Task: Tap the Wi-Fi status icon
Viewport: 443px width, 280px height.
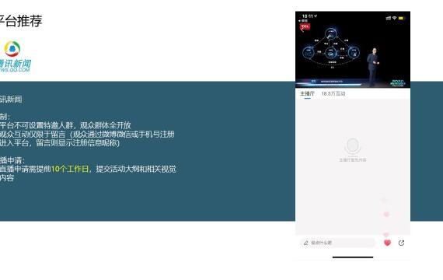Action: pyautogui.click(x=394, y=18)
